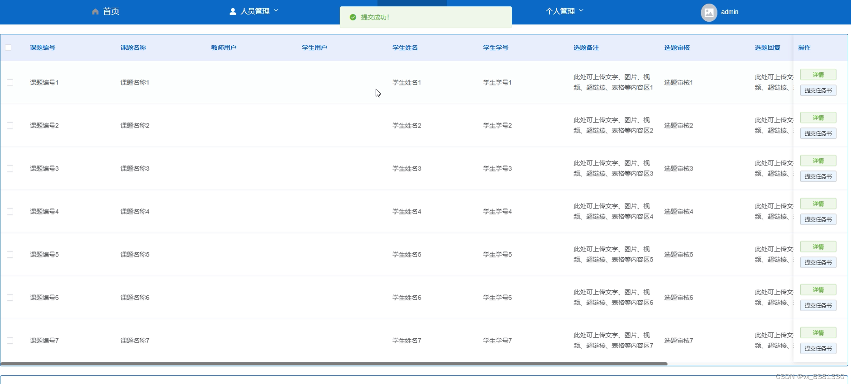851x384 pixels.
Task: Click the cell 课题名称3
Action: pos(135,168)
